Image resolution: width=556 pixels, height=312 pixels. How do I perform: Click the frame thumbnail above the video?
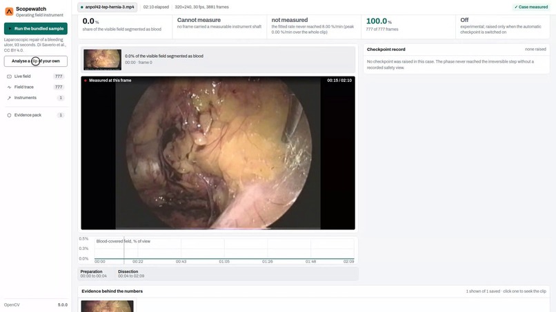tap(103, 59)
